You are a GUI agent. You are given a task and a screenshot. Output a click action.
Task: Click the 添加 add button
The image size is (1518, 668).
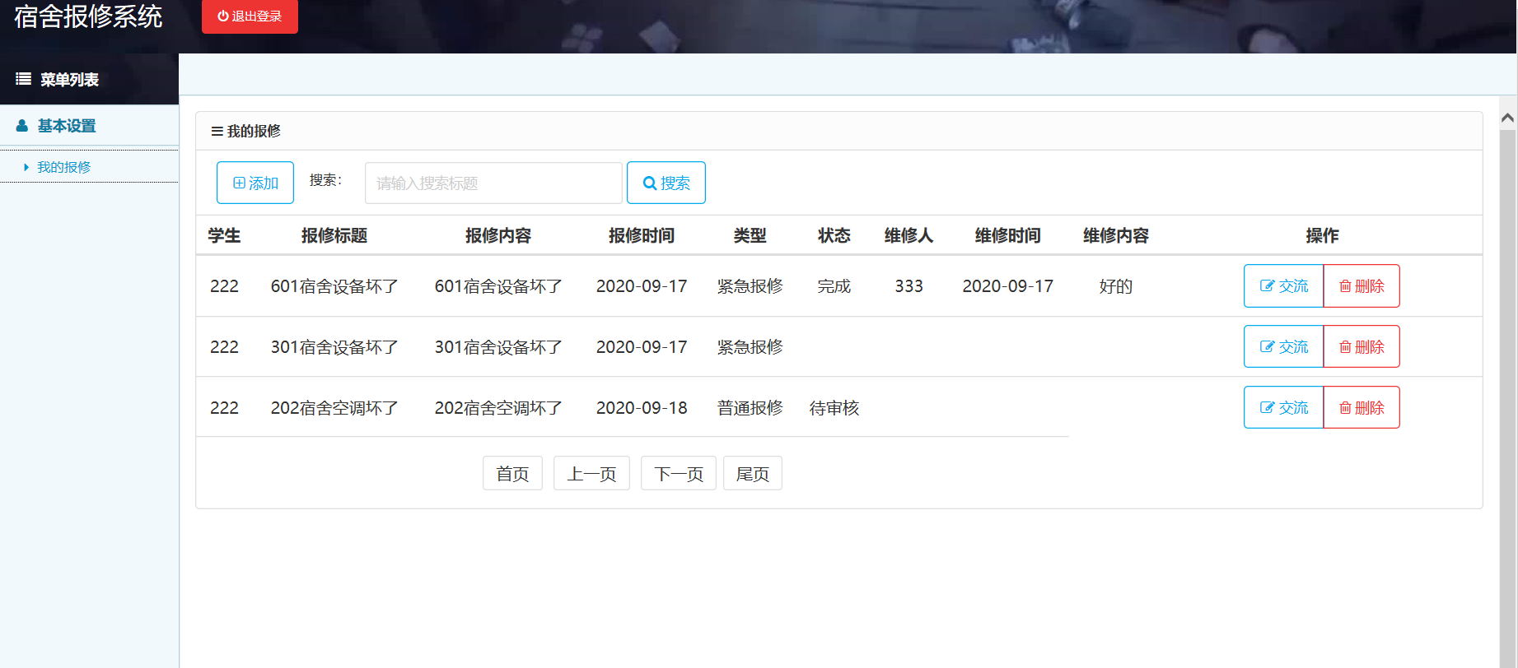[x=255, y=183]
